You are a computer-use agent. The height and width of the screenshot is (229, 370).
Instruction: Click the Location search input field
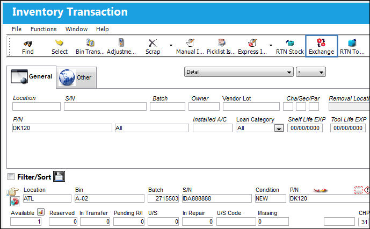[x=37, y=106]
